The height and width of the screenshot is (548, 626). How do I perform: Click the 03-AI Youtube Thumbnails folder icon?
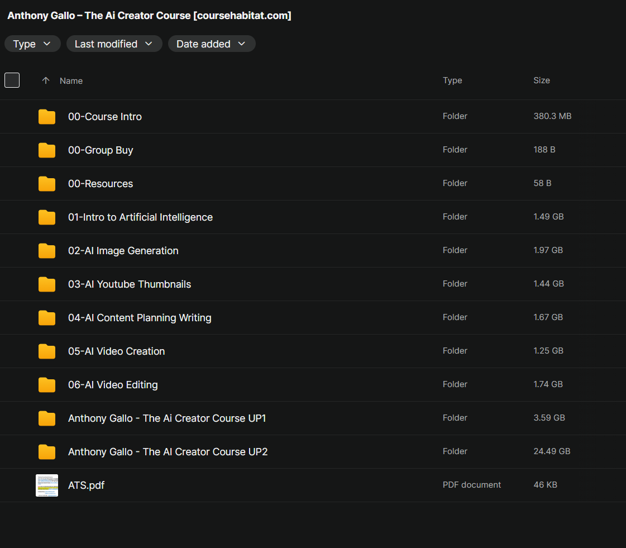pos(47,284)
